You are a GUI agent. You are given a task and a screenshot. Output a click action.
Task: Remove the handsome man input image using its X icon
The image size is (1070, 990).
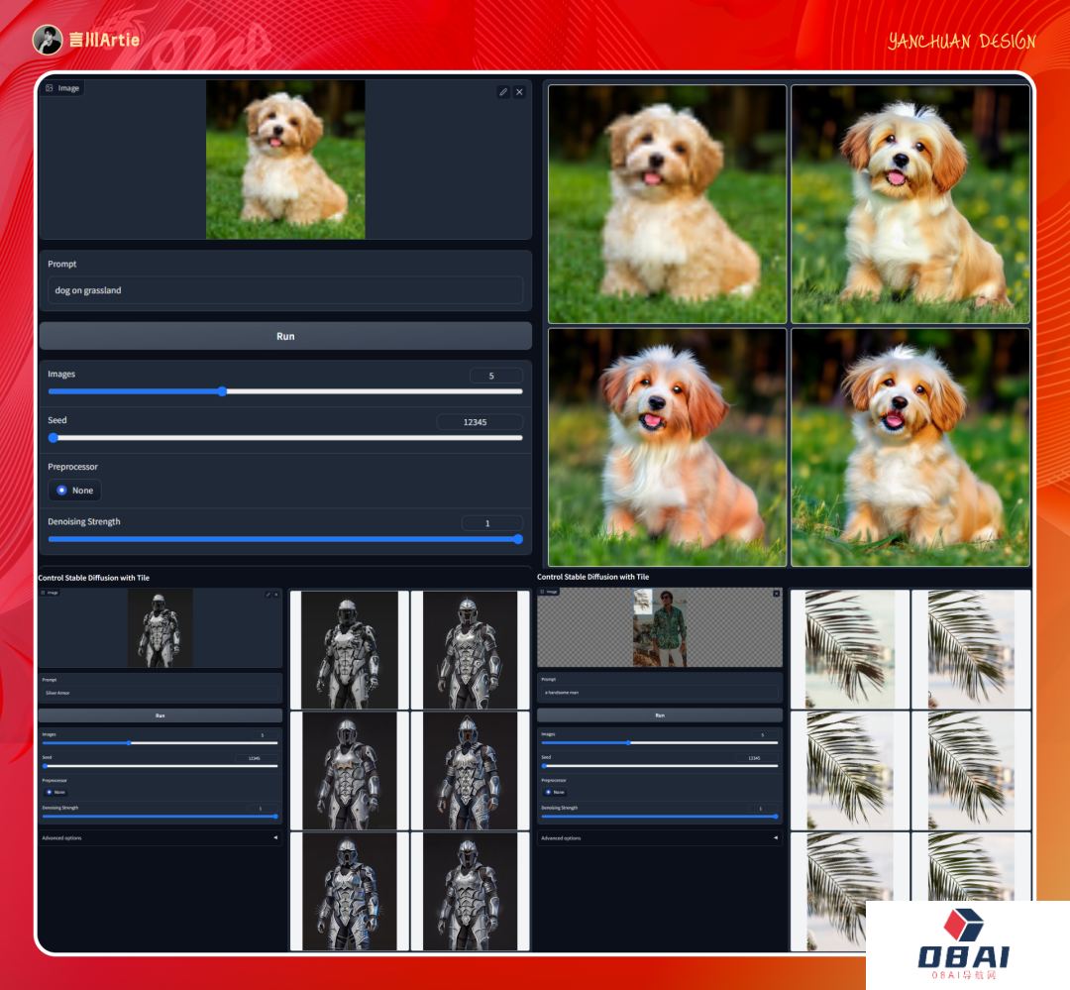coord(776,594)
